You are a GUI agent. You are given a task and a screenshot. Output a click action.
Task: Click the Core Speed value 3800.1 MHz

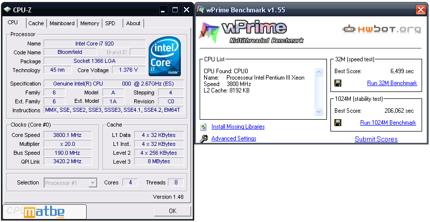67,135
